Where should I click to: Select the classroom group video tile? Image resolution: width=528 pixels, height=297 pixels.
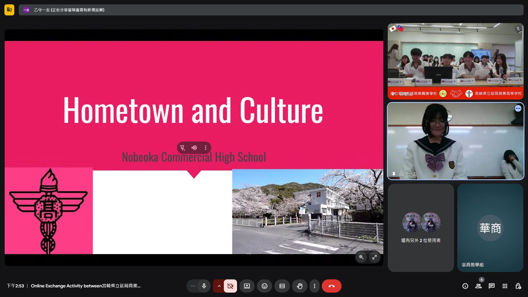click(x=455, y=61)
